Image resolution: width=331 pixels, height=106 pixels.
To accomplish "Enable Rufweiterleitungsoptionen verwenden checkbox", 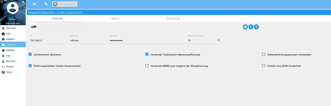I will tap(264, 55).
